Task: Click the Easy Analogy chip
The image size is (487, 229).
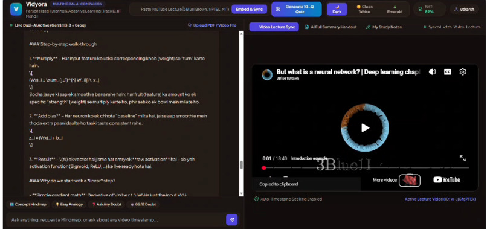Action: tap(69, 204)
